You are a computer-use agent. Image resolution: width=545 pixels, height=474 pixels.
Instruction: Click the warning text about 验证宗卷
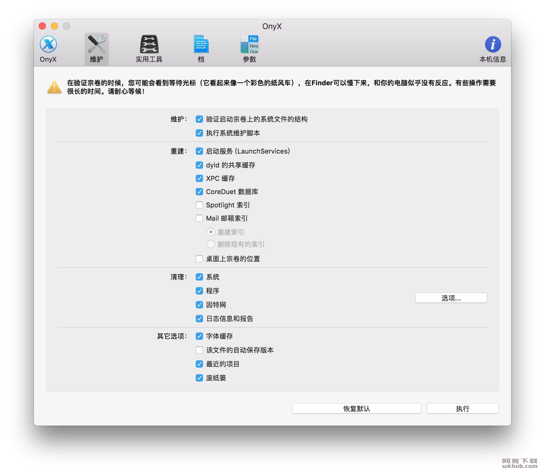[281, 87]
